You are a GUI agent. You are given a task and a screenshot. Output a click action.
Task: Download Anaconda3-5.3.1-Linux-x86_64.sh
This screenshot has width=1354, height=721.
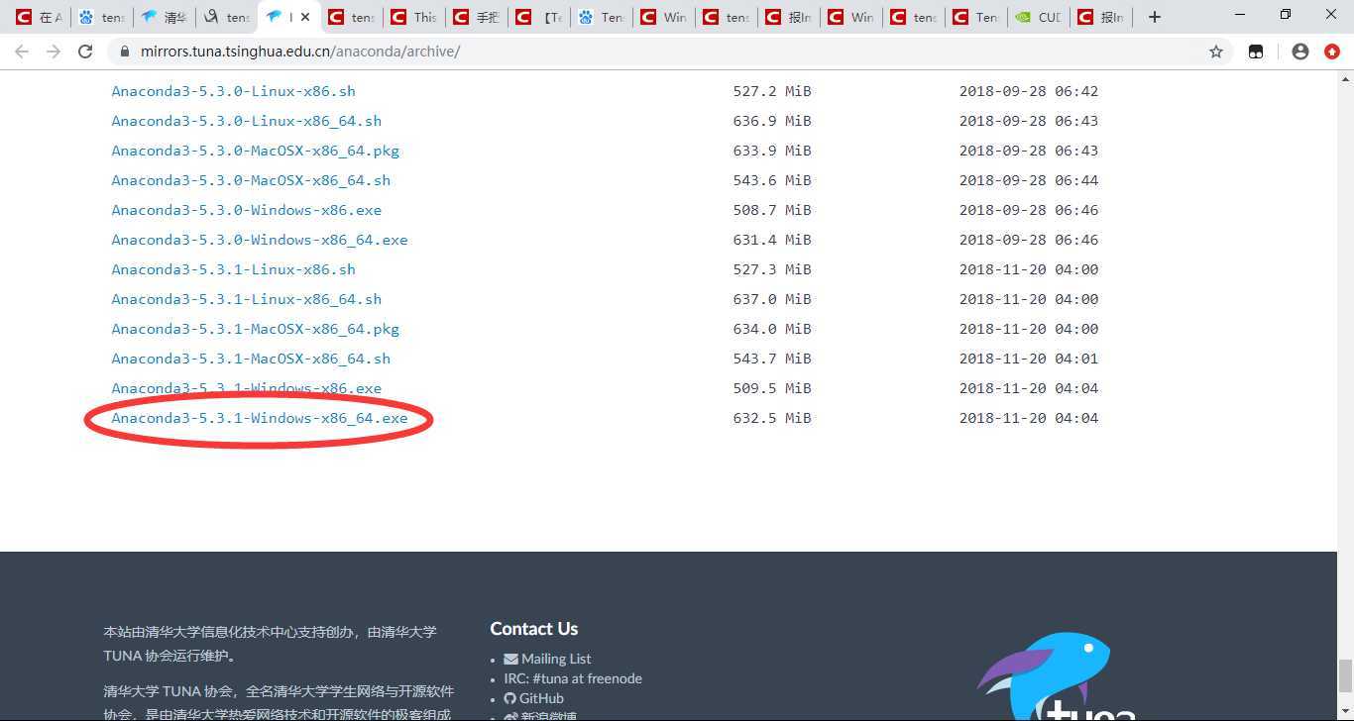246,299
